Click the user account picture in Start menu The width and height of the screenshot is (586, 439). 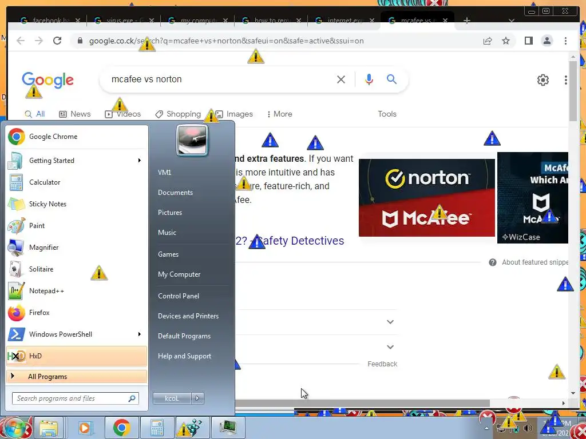192,141
